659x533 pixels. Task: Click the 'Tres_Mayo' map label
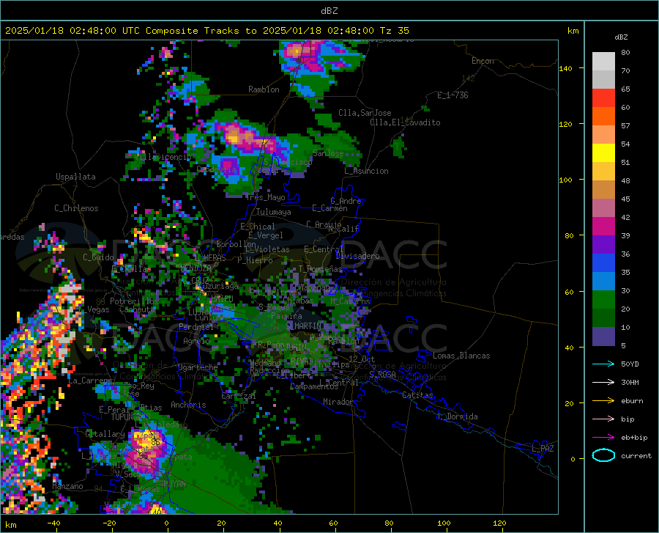(x=266, y=197)
